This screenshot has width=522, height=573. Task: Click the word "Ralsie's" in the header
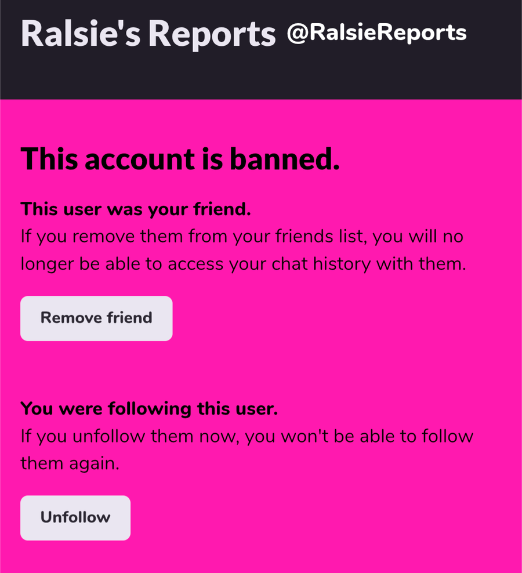tap(80, 34)
